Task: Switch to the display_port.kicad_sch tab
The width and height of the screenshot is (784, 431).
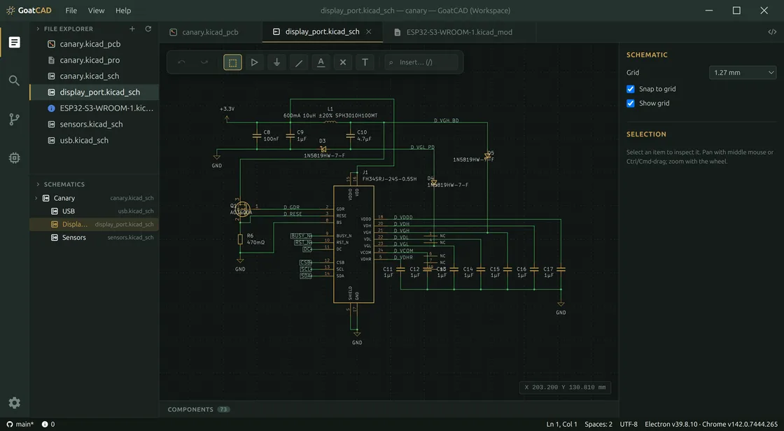Action: click(322, 31)
